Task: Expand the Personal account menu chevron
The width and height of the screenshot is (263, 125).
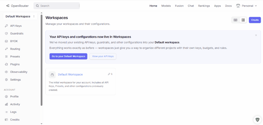Action: [x=256, y=6]
